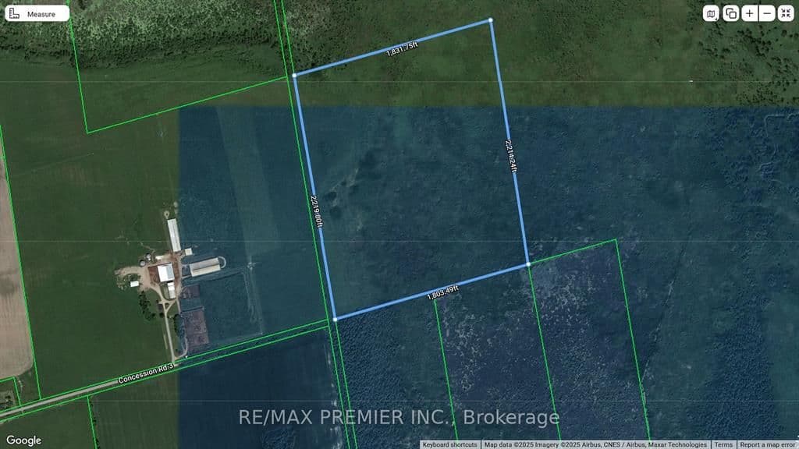Viewport: 799px width, 449px height.
Task: Click the 1,831.75 ft measurement label
Action: pyautogui.click(x=403, y=50)
